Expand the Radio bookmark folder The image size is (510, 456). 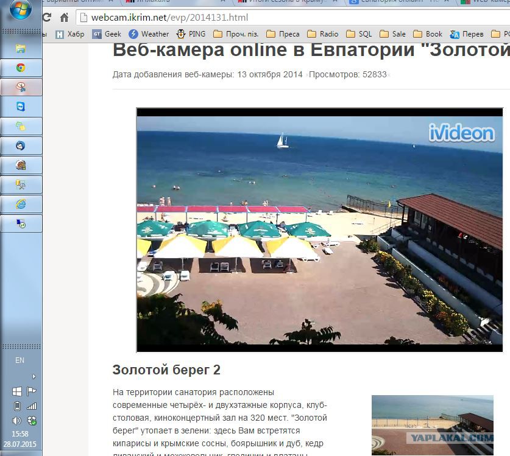click(x=323, y=34)
